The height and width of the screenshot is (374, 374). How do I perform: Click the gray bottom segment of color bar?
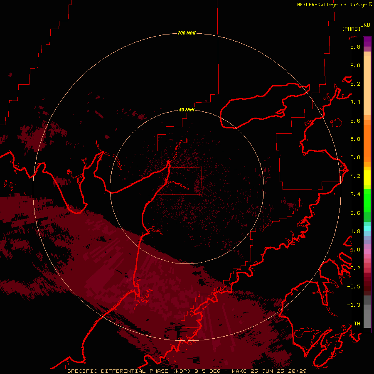[x=367, y=317]
